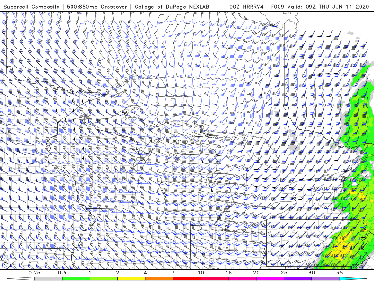Click the legend value 7
Image resolution: width=374 pixels, height=281 pixels.
[173, 273]
